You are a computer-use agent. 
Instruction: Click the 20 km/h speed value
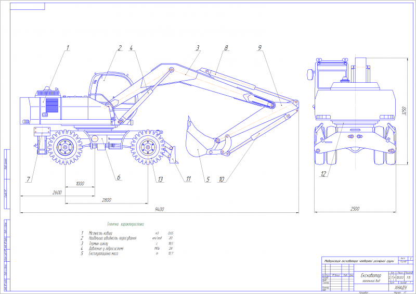171,238
